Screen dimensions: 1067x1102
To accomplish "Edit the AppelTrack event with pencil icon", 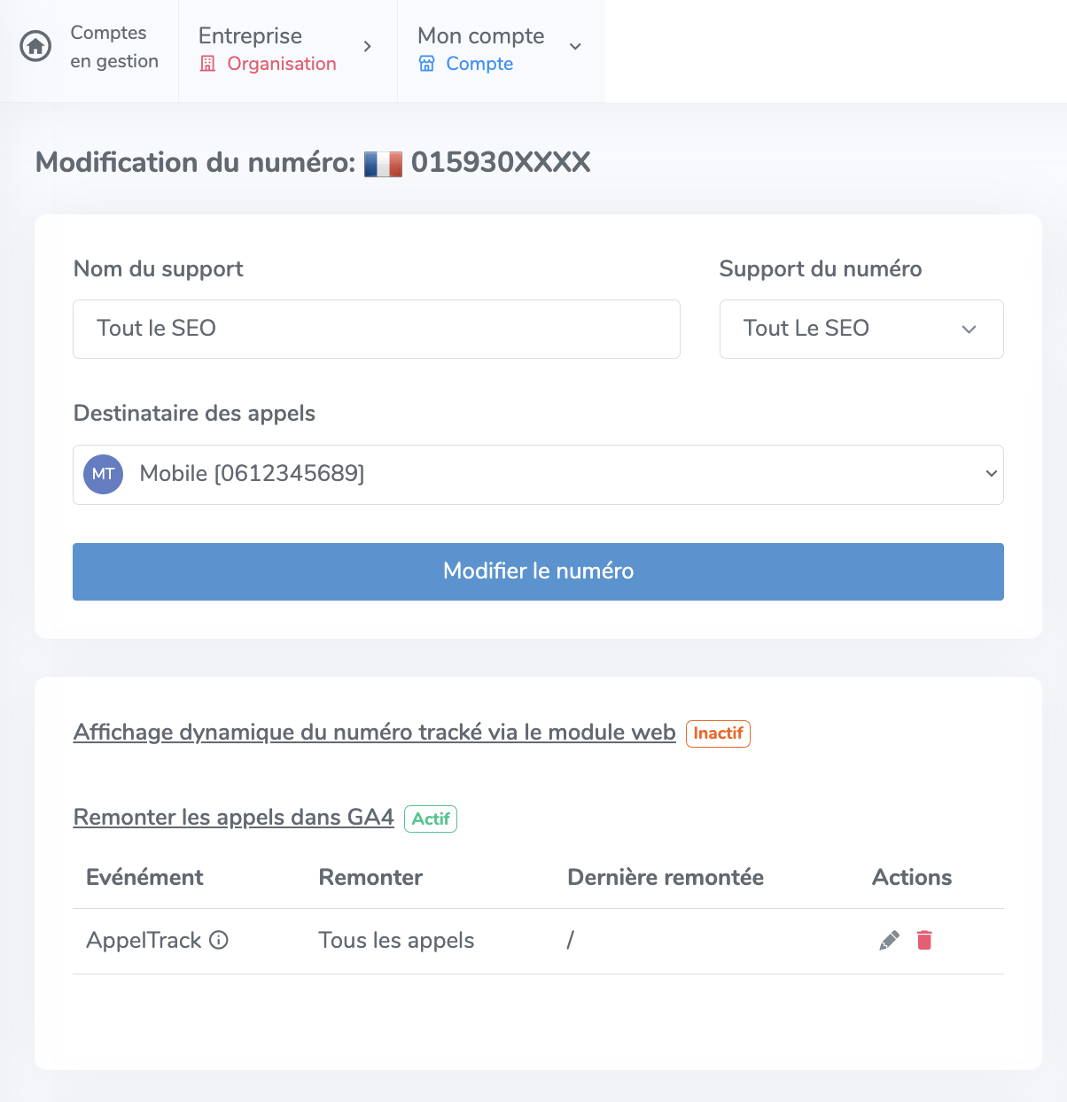I will [x=889, y=940].
